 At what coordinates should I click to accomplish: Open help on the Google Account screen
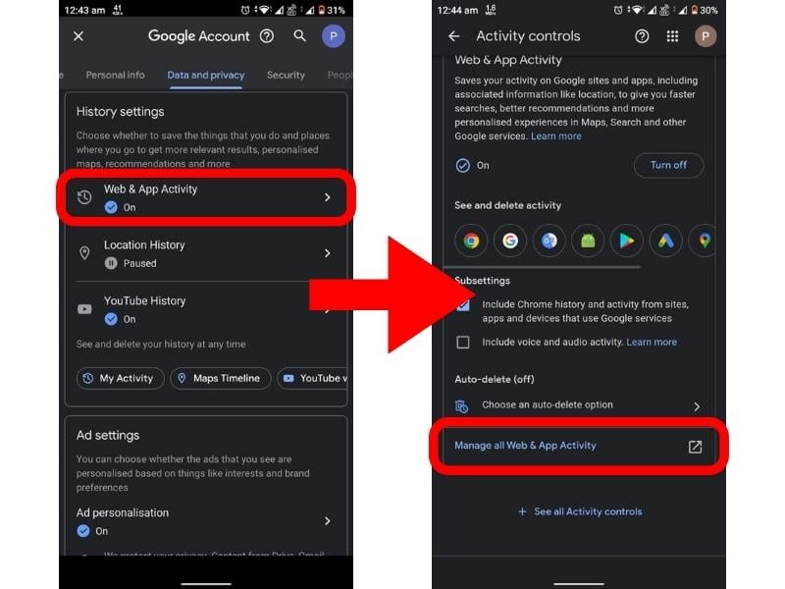267,36
